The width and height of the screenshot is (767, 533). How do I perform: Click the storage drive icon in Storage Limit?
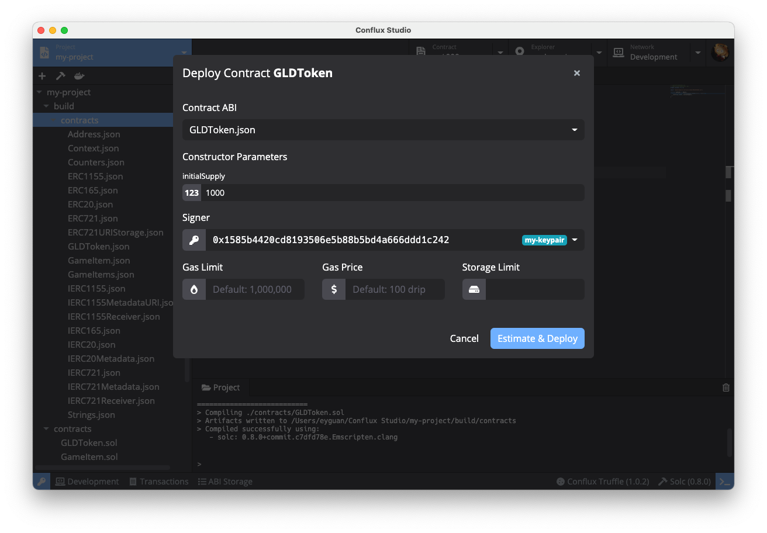[x=474, y=289]
